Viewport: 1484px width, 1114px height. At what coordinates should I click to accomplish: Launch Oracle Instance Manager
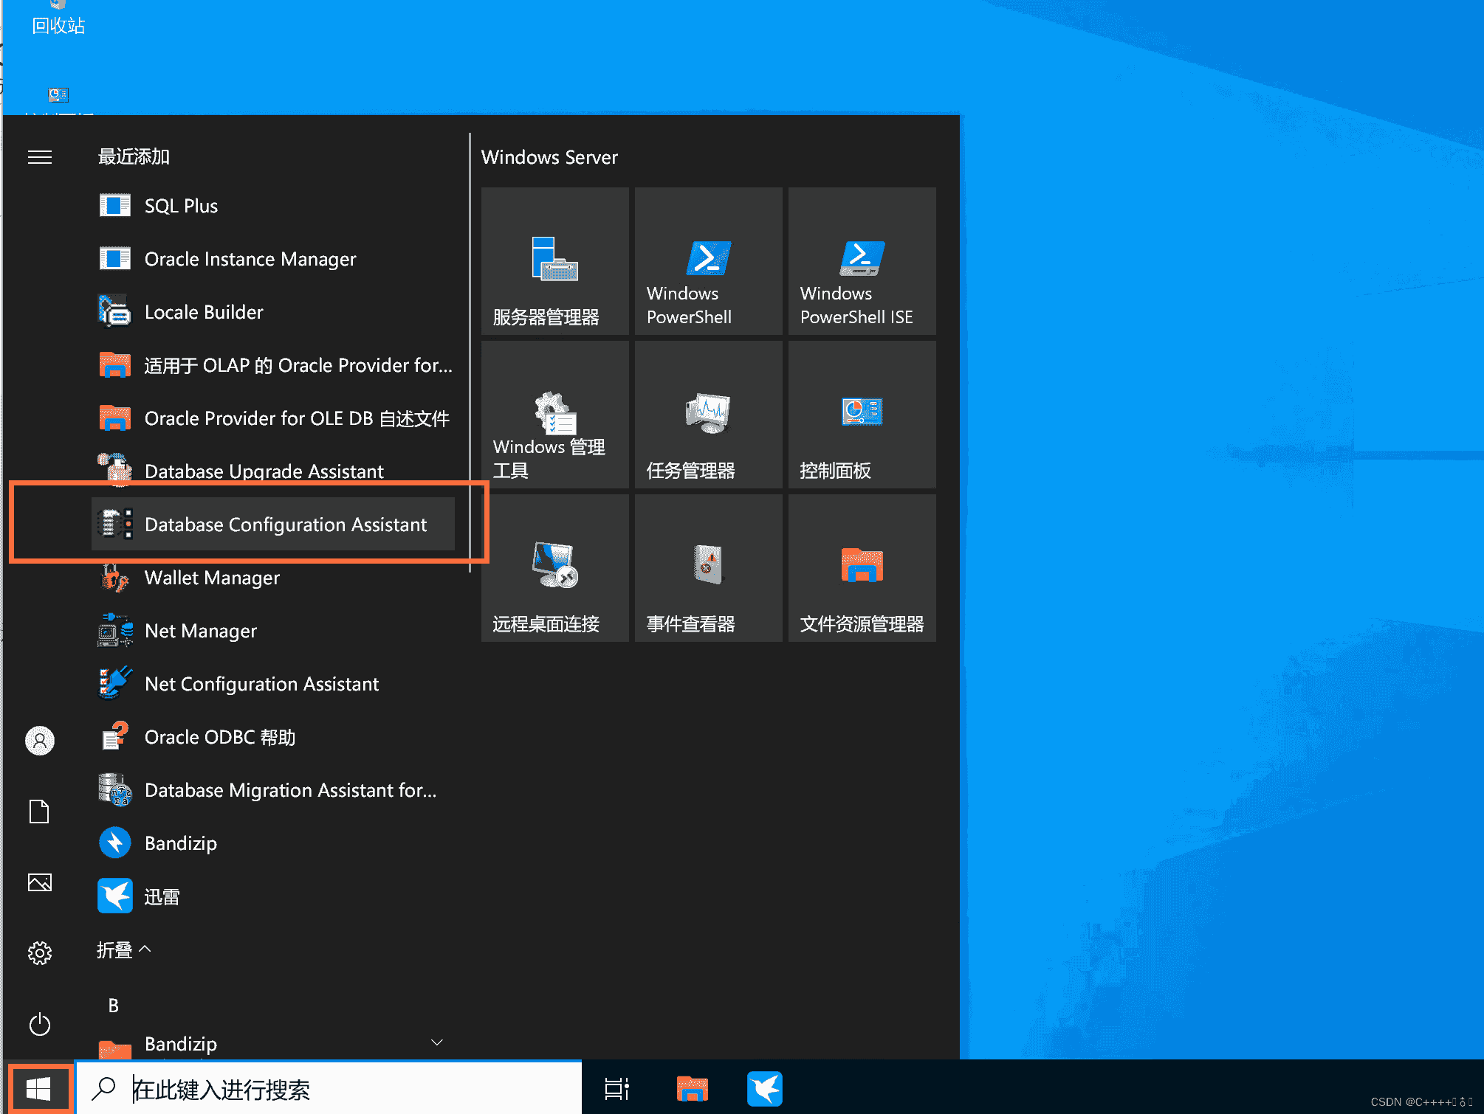pyautogui.click(x=273, y=259)
